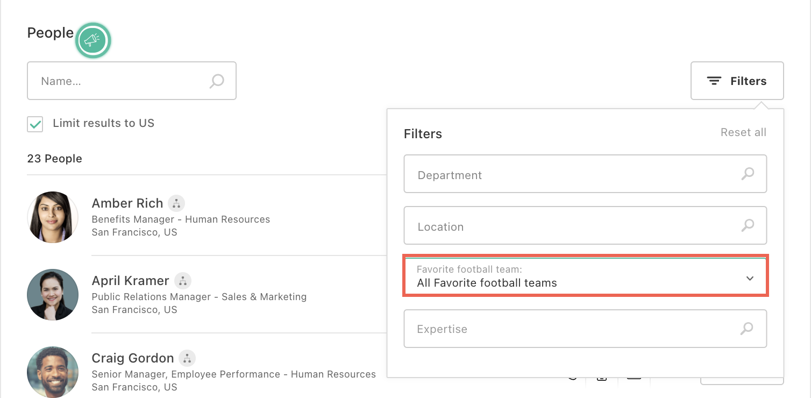
Task: Click the Expertise field search icon
Action: pyautogui.click(x=747, y=329)
